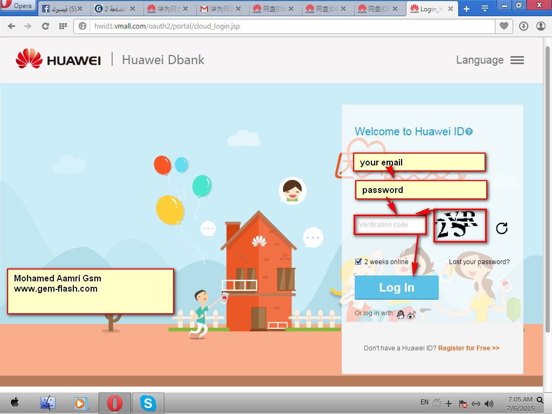This screenshot has width=552, height=414.
Task: Close the Gmail tab
Action: 238,9
